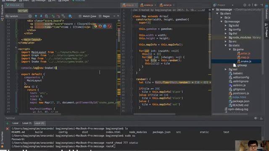Collapse the game folder
The height and width of the screenshot is (151, 269).
(230, 49)
